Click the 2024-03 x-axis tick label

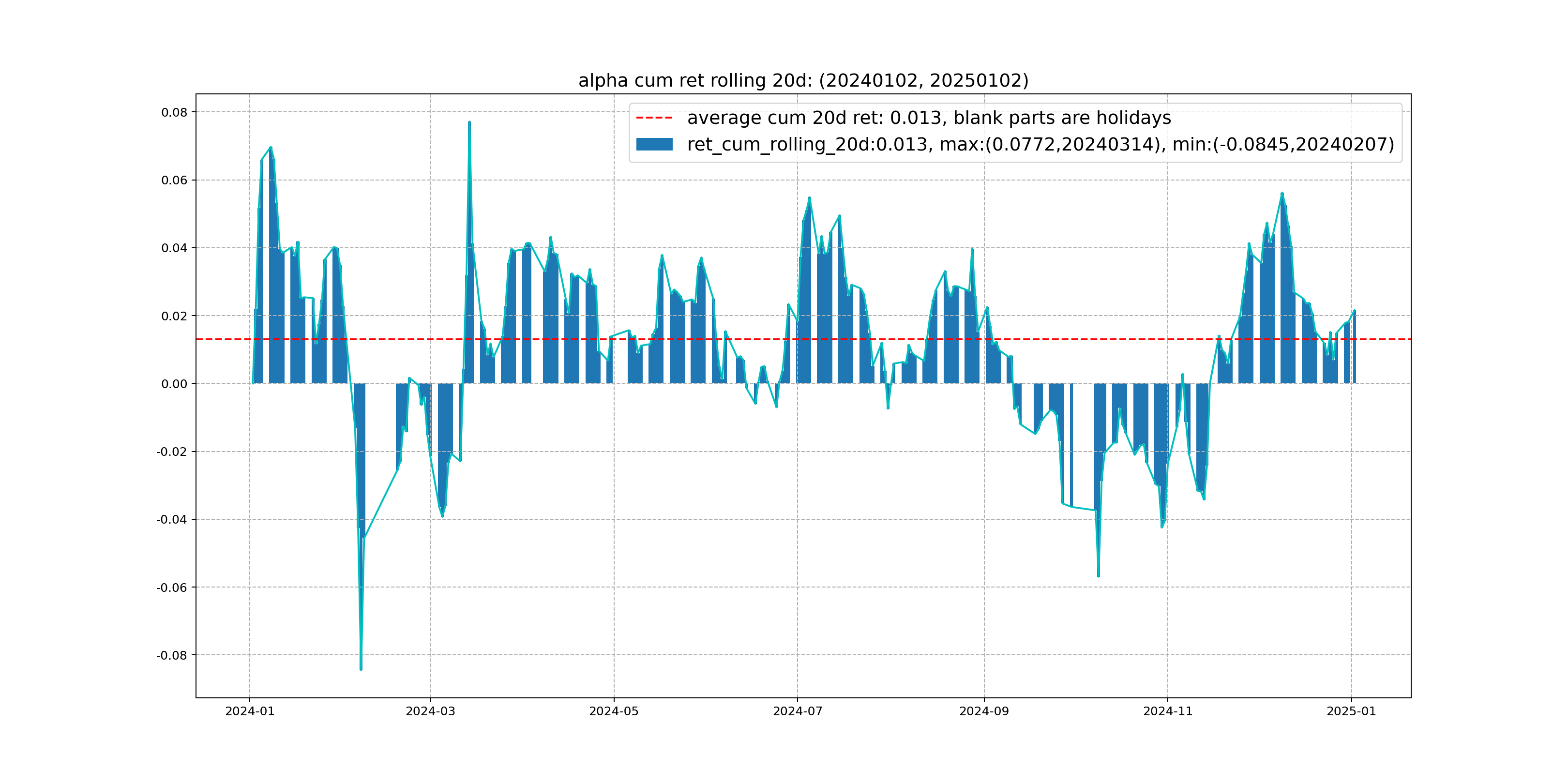[430, 711]
